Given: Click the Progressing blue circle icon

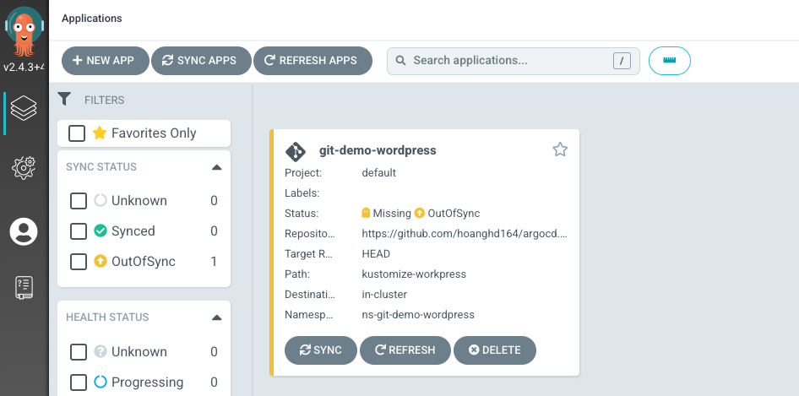Looking at the screenshot, I should [101, 382].
